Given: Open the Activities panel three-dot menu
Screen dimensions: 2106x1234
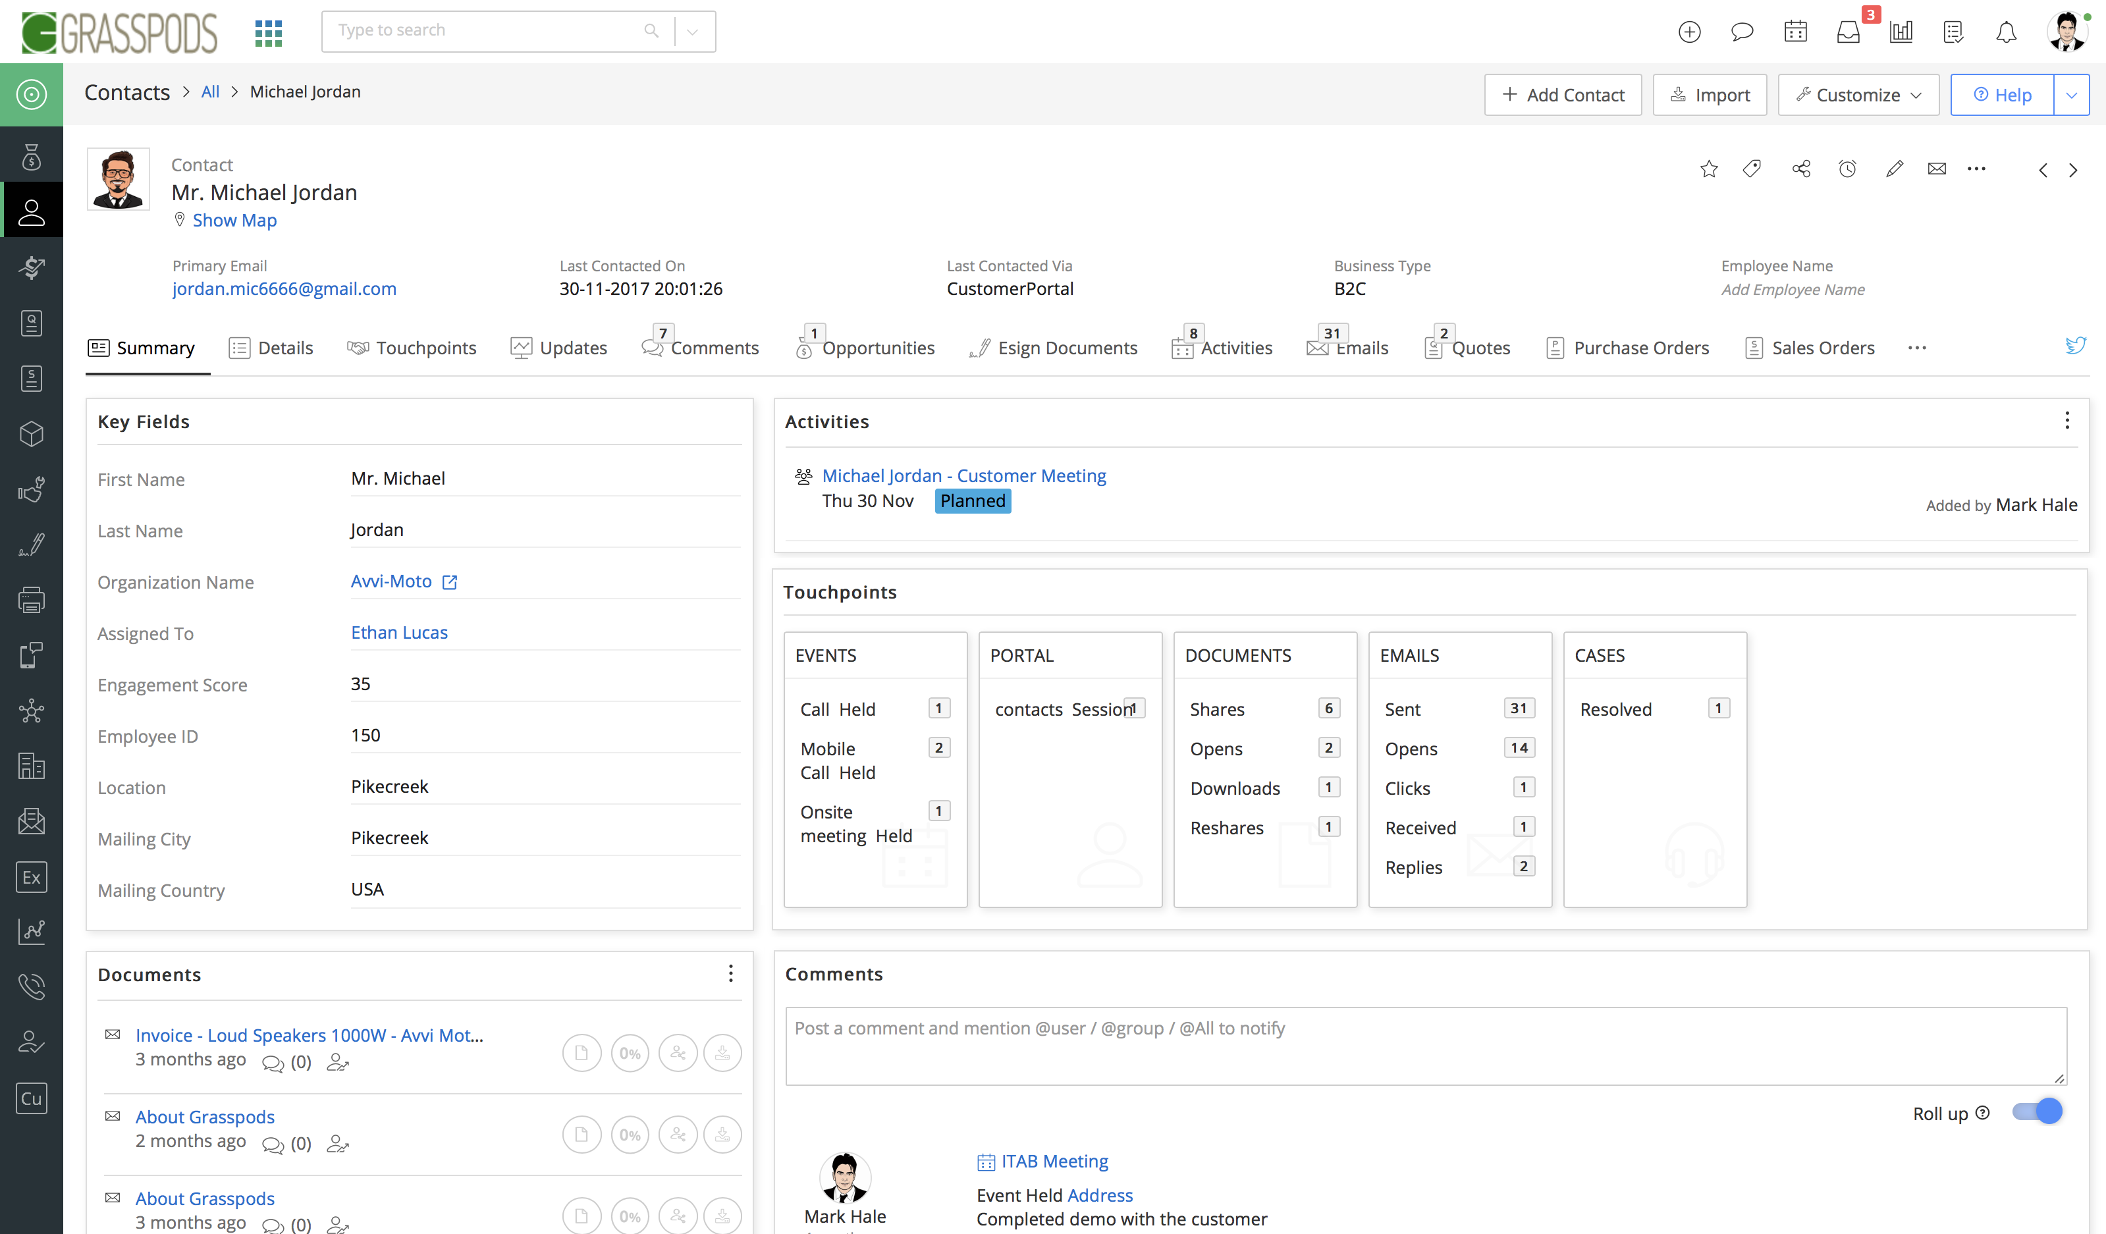Looking at the screenshot, I should (x=2066, y=420).
